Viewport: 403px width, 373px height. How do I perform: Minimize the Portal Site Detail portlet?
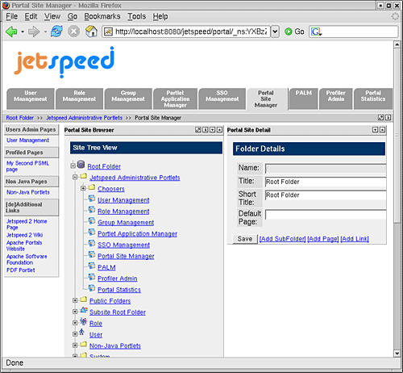[376, 130]
